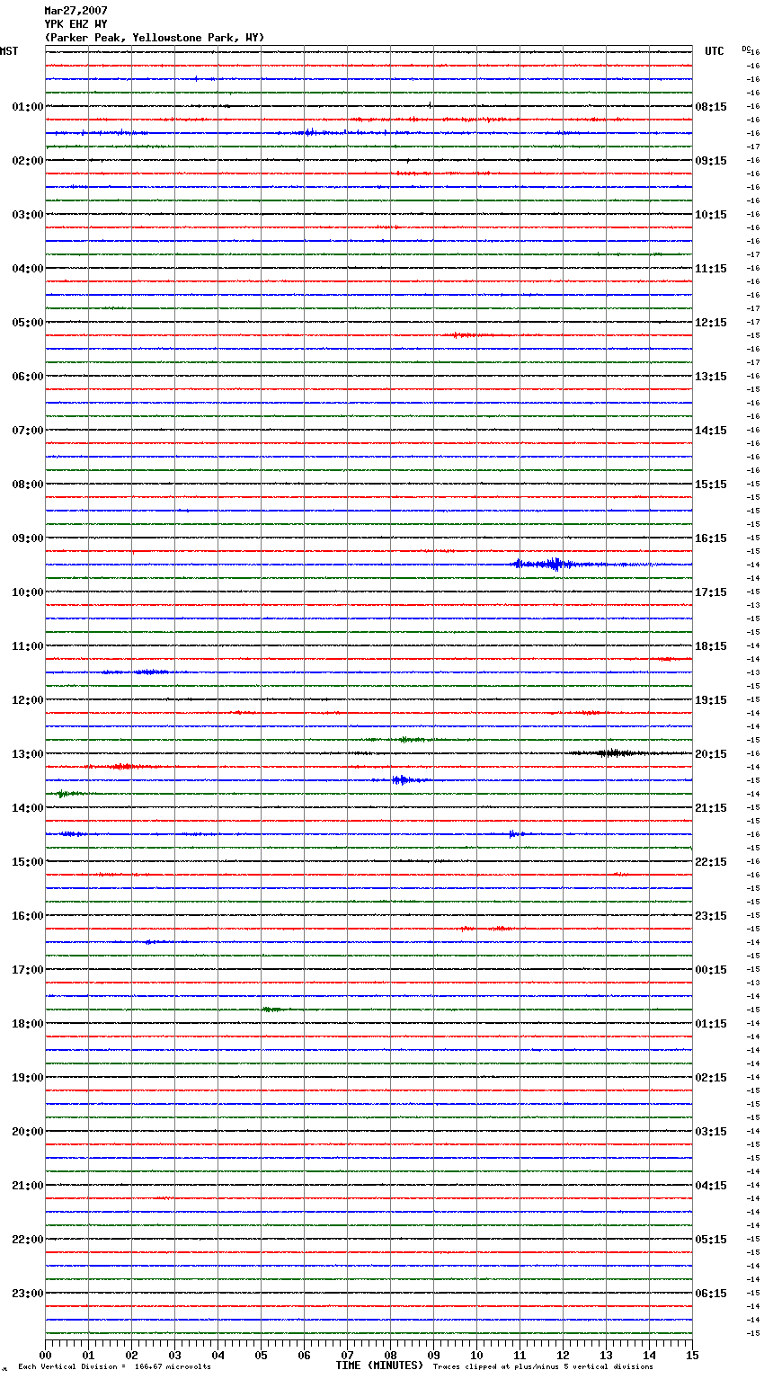Image resolution: width=764 pixels, height=1379 pixels.
Task: Click the "TIME (MINUTES)" axis label
Action: coord(379,1366)
